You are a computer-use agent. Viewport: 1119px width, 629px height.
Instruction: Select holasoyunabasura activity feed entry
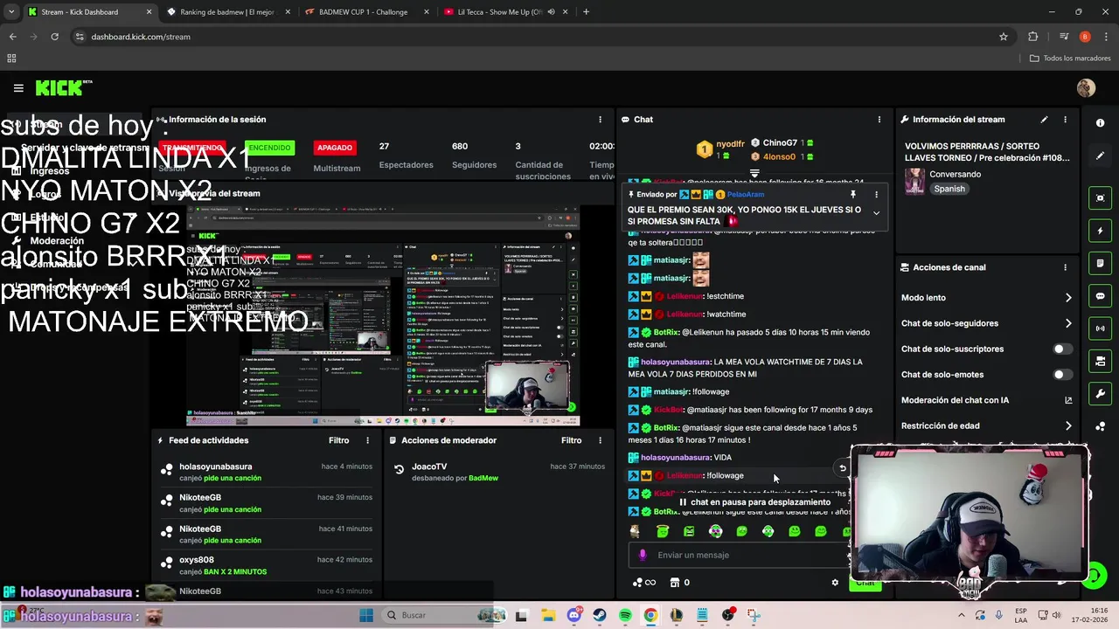[266, 472]
